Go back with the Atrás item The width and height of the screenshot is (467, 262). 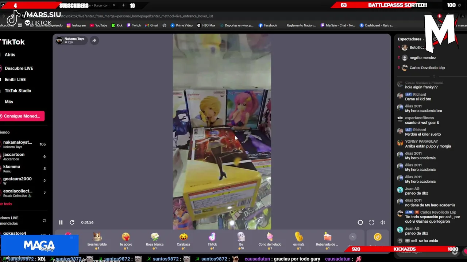click(x=10, y=55)
